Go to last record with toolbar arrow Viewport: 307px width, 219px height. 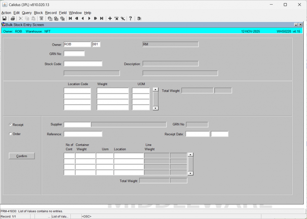pyautogui.click(x=102, y=18)
